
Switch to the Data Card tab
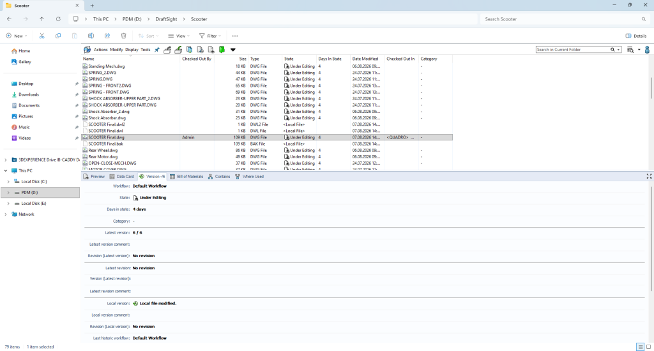pyautogui.click(x=122, y=176)
